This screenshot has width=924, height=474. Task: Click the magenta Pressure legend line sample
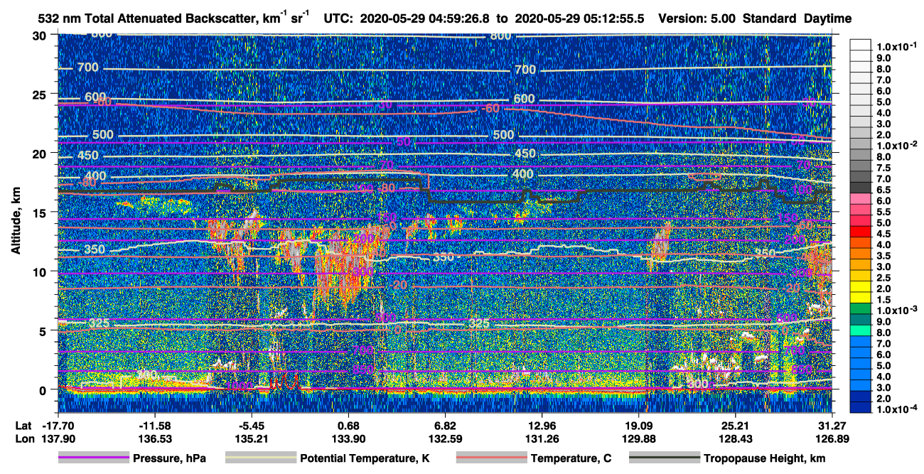93,458
